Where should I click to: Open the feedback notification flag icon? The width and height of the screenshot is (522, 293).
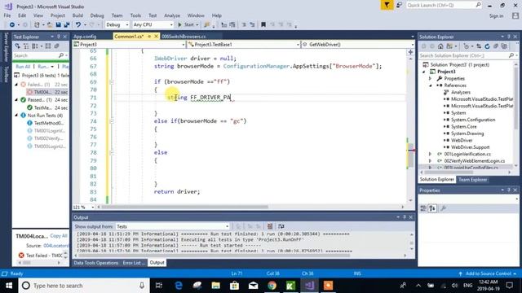tap(387, 5)
